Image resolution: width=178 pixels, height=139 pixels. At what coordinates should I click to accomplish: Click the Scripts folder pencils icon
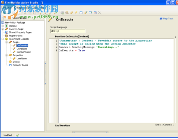pyautogui.click(x=10, y=42)
